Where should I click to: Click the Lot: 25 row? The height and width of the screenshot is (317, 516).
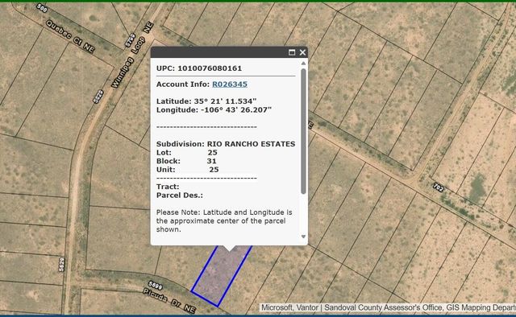(187, 152)
